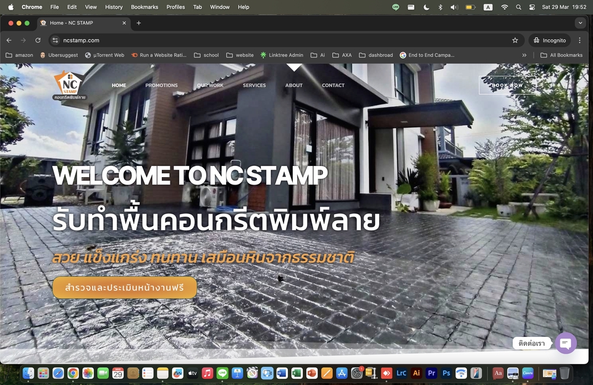Open Premiere Pro in the Dock

(431, 373)
